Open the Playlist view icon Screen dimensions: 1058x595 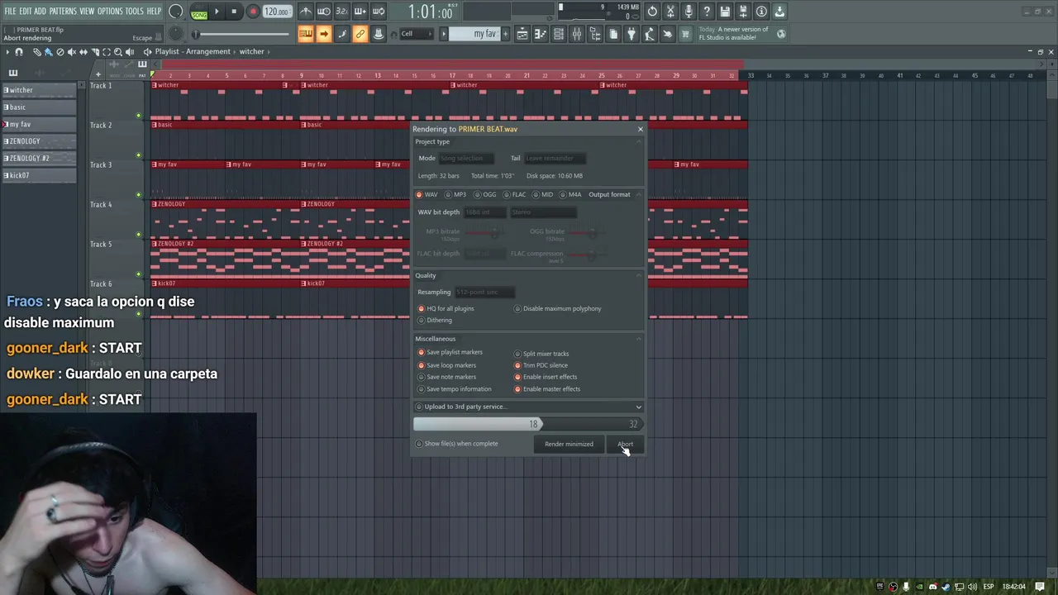click(522, 34)
